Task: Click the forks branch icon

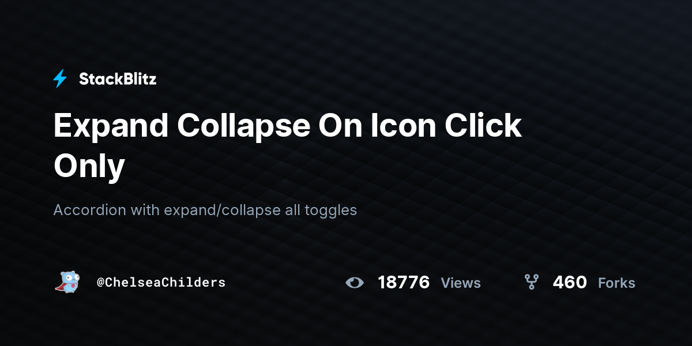Action: click(531, 282)
